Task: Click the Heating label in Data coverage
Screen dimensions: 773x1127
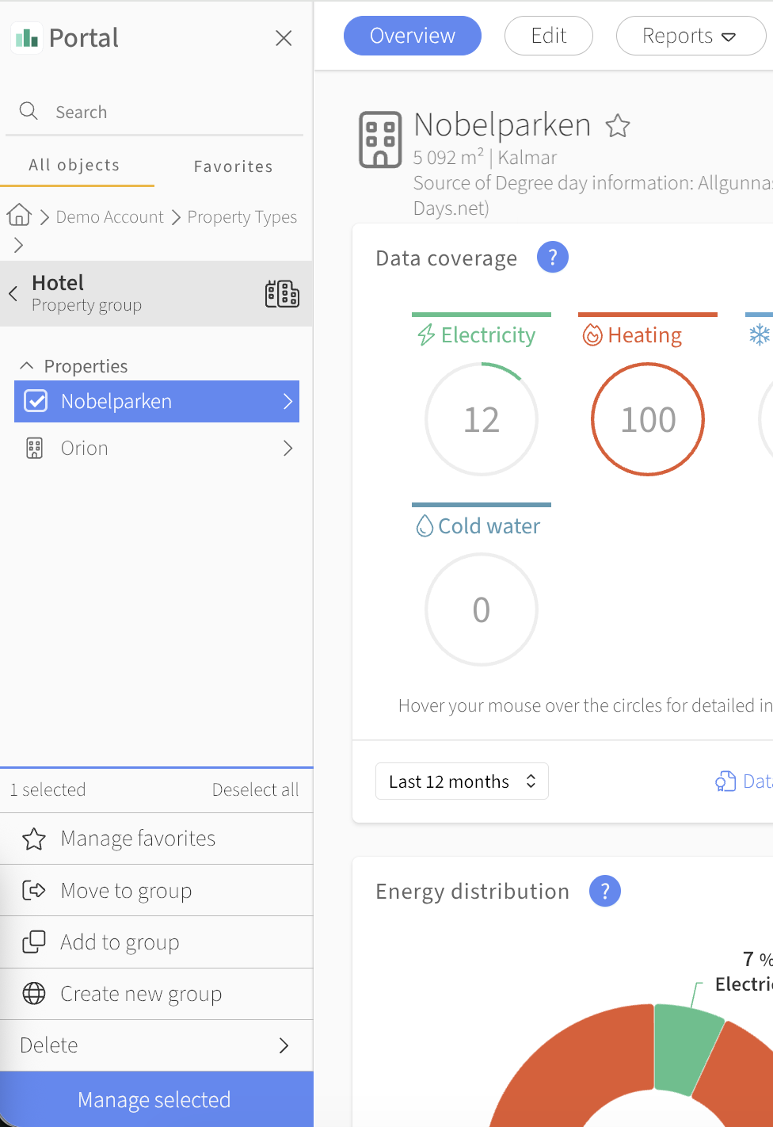Action: (645, 335)
